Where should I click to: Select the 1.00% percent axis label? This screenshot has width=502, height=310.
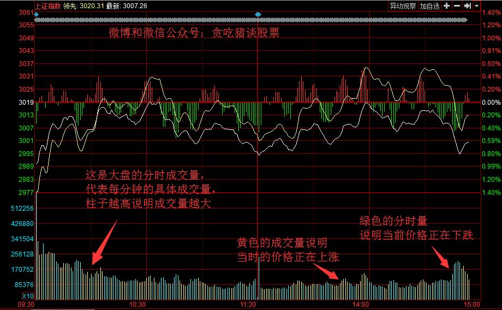492,38
